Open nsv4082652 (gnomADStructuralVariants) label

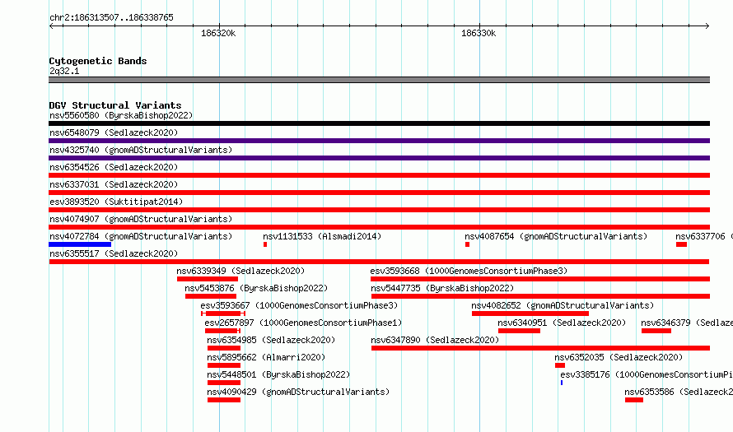(563, 305)
